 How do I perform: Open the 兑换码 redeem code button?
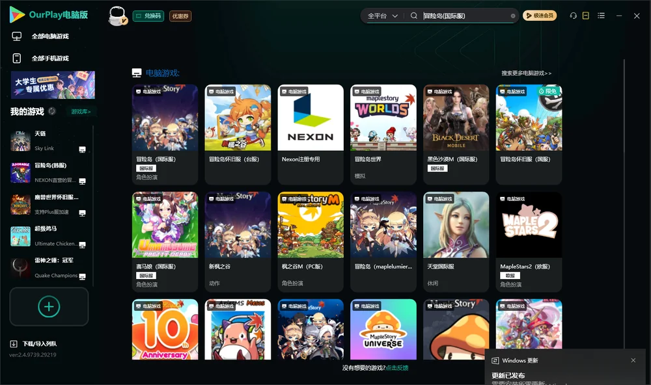[x=148, y=16]
